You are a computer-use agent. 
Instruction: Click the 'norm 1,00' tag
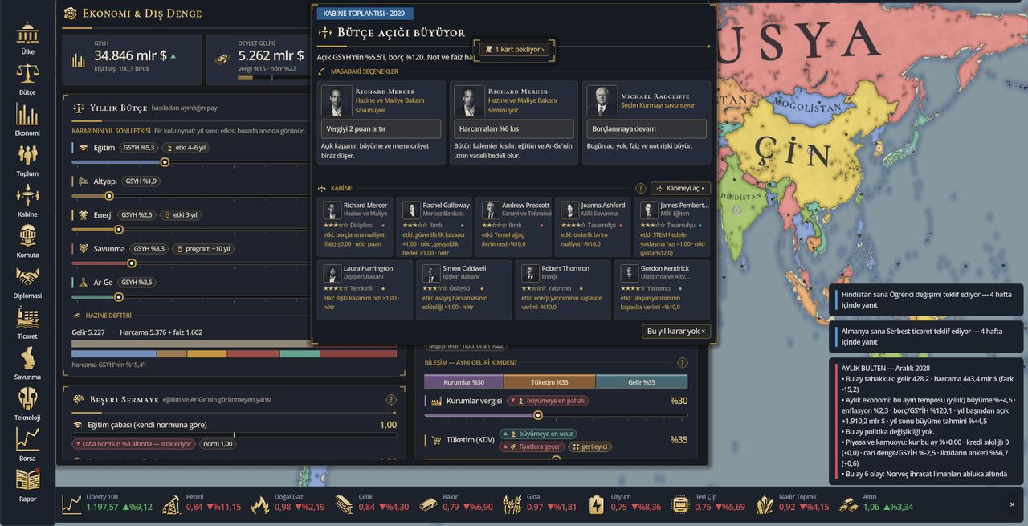pyautogui.click(x=217, y=444)
